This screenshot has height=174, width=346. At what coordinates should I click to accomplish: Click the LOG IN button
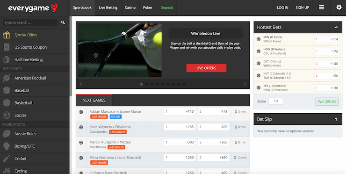pyautogui.click(x=282, y=7)
